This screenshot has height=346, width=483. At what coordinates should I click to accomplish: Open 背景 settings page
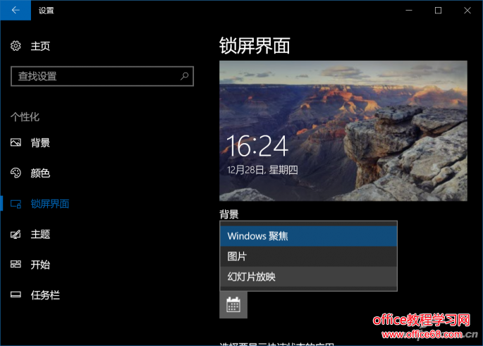(x=40, y=142)
